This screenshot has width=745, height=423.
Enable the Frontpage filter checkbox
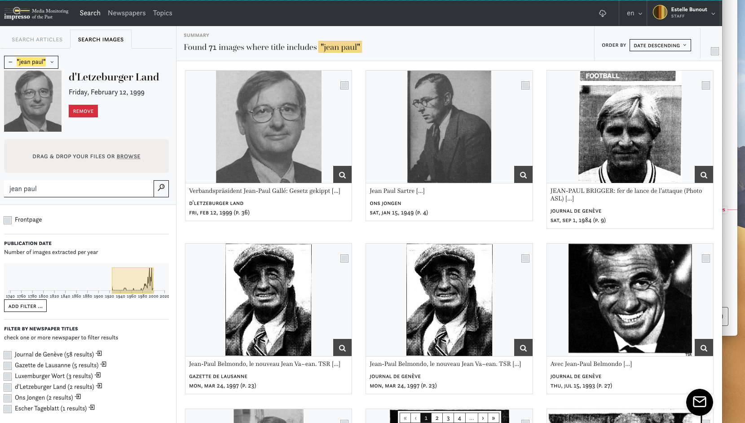coord(8,220)
